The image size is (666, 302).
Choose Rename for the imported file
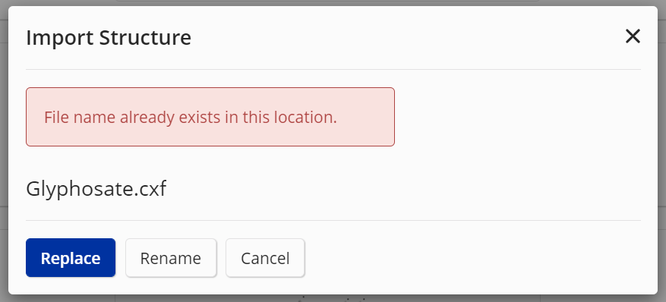pyautogui.click(x=171, y=258)
